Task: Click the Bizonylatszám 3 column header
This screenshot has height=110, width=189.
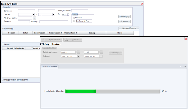Action: [71, 33]
